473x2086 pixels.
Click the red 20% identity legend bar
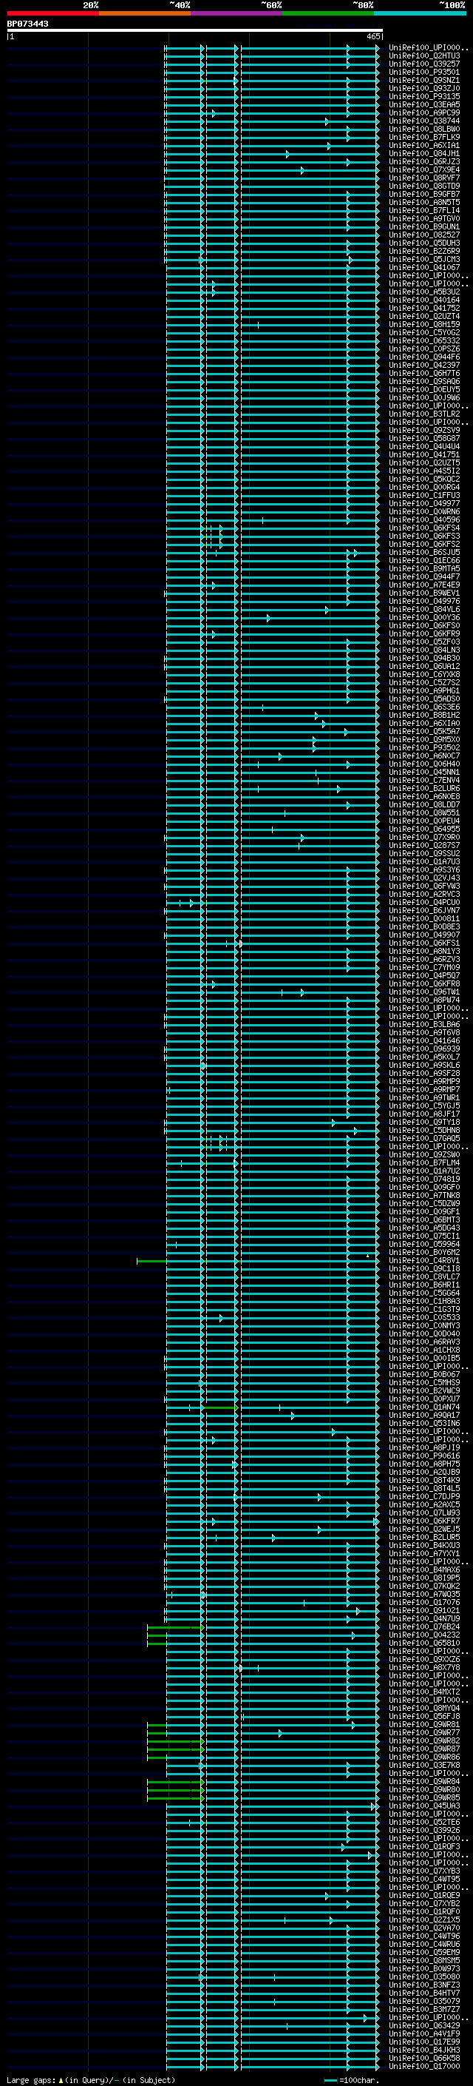click(52, 14)
